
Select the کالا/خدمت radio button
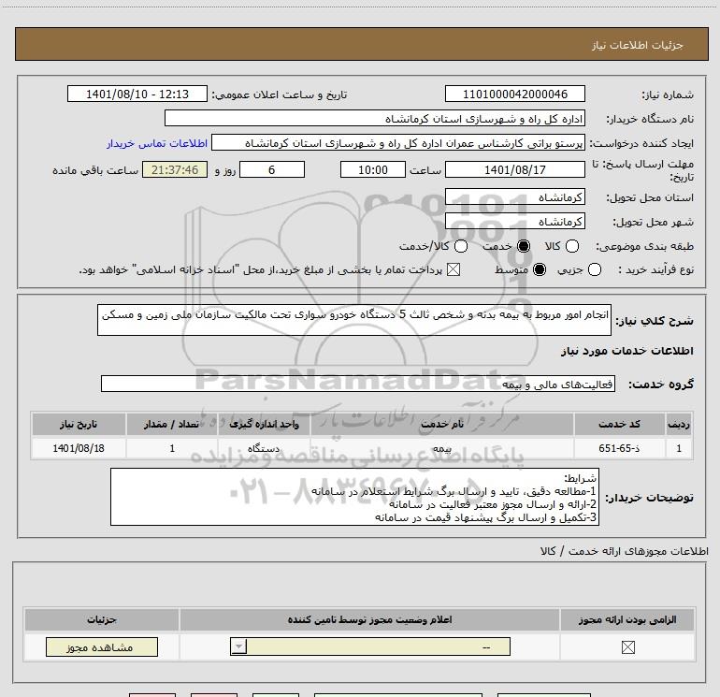[x=461, y=246]
